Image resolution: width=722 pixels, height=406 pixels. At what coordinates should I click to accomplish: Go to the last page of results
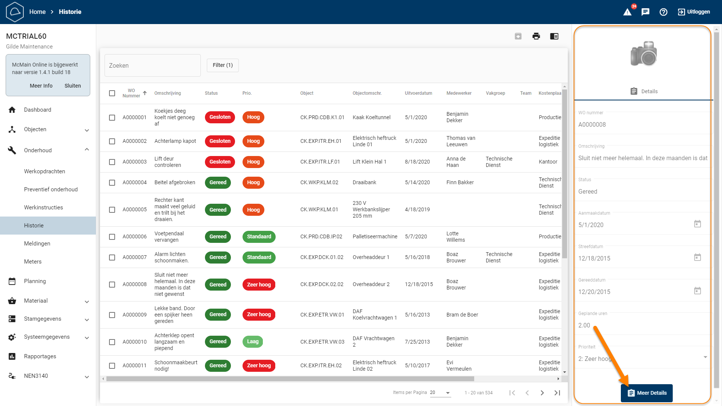coord(557,392)
